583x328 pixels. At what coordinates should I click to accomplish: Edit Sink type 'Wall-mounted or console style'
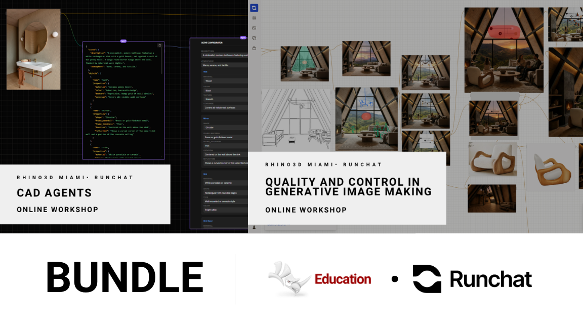[225, 201]
